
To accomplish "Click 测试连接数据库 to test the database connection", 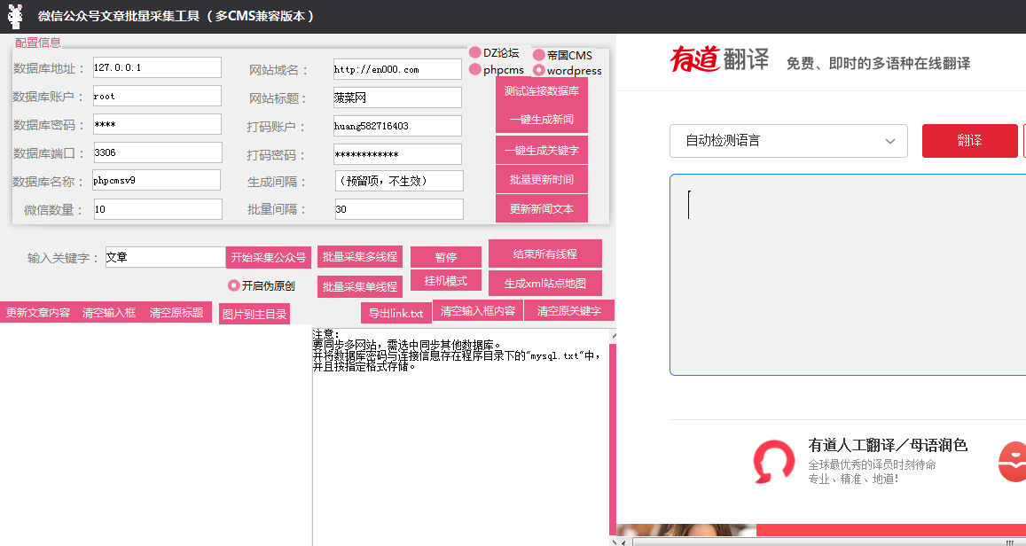I will pos(542,91).
